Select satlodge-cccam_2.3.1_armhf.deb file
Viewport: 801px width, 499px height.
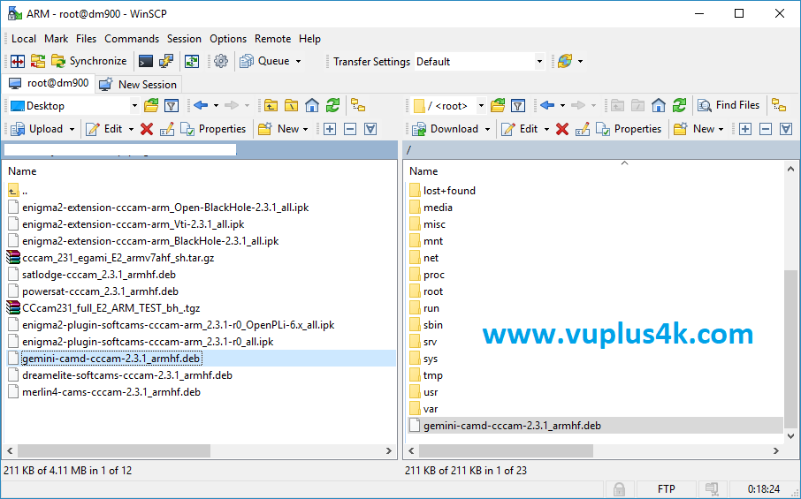click(99, 275)
